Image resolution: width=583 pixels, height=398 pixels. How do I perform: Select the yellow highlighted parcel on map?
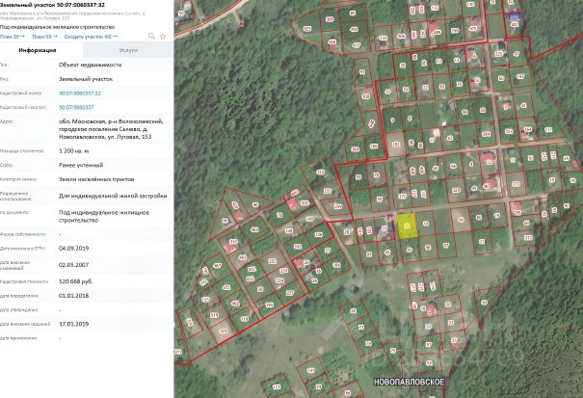(407, 226)
